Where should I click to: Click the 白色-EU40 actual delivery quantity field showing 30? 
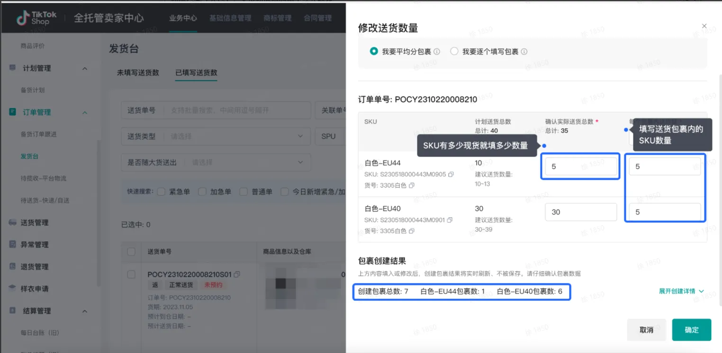click(x=581, y=212)
